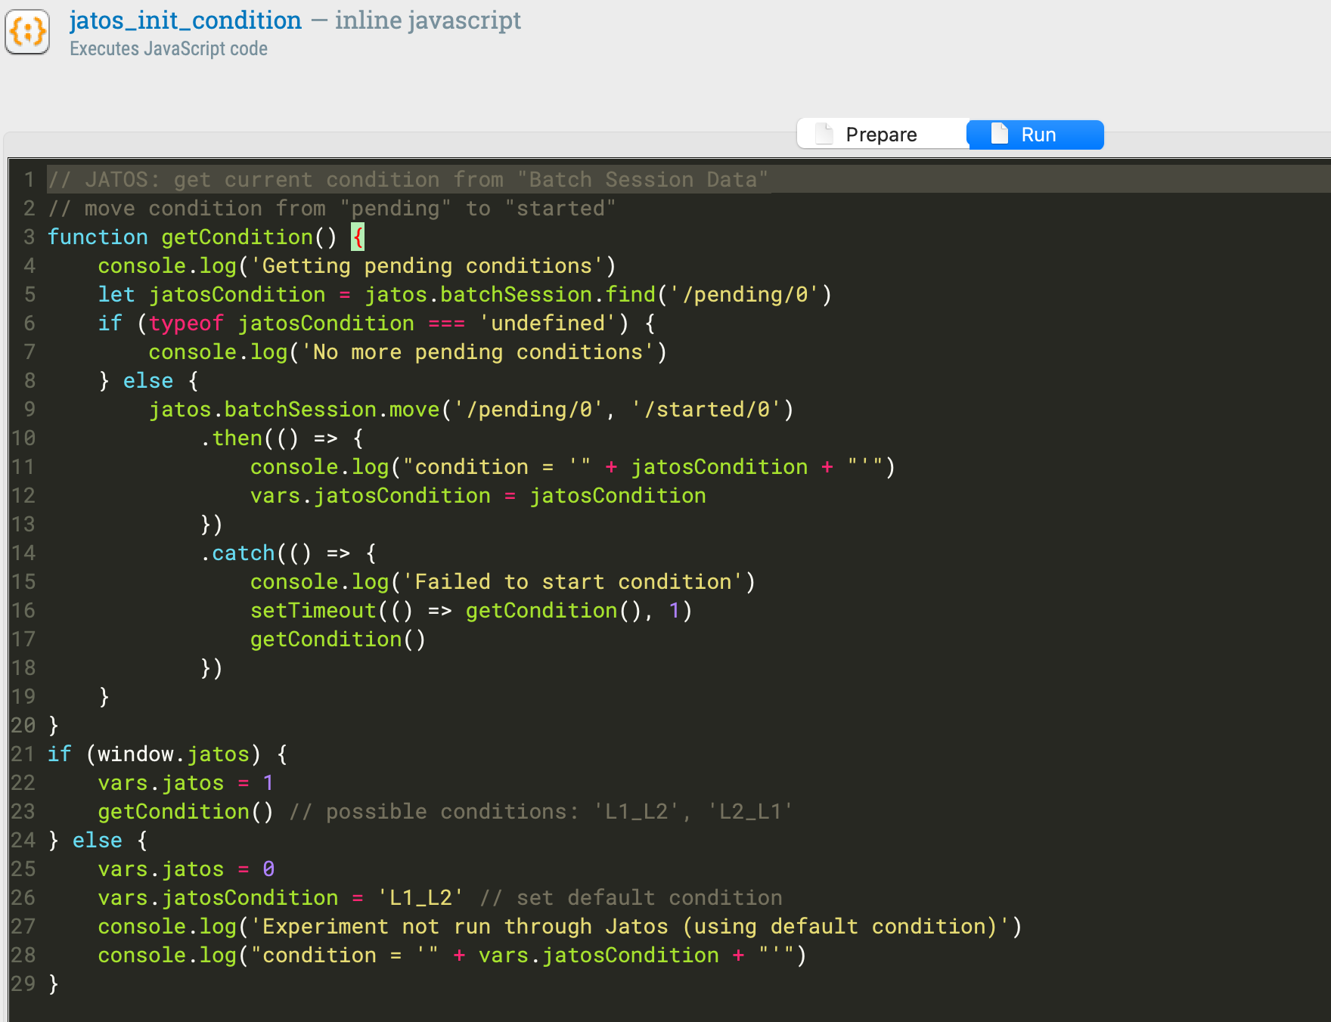
Task: Click the closing brace on line 29
Action: 53,984
